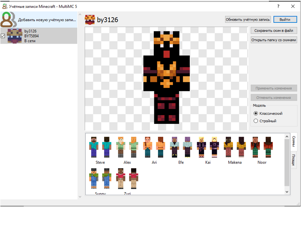Select the Ari skin
Viewport: 301px width, 236px height.
click(154, 150)
